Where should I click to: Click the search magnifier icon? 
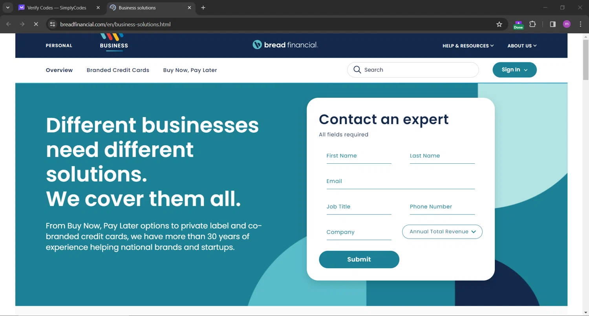pos(357,70)
